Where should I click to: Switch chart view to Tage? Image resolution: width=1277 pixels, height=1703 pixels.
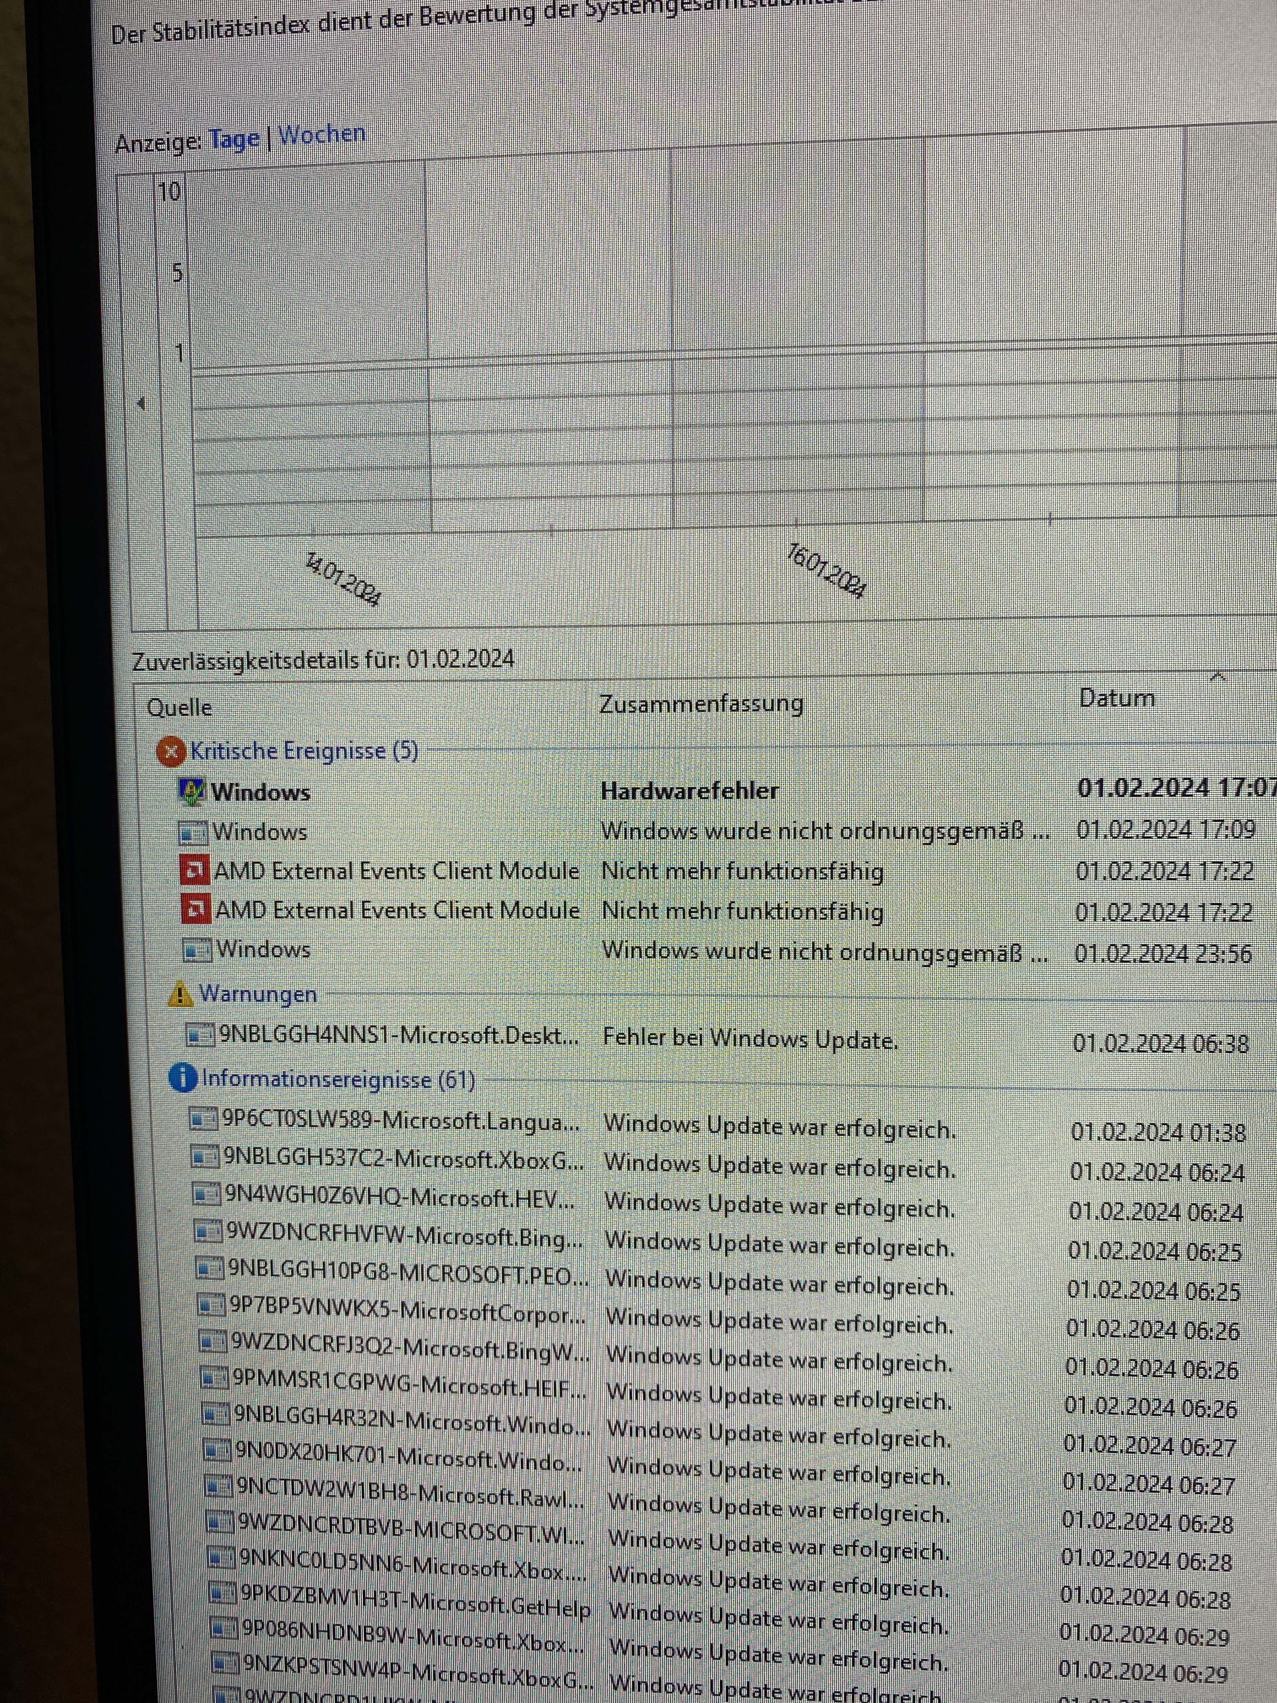(234, 139)
